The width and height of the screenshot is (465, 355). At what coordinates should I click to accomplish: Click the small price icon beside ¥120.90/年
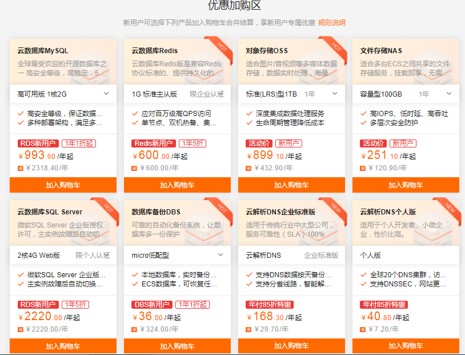click(x=363, y=168)
